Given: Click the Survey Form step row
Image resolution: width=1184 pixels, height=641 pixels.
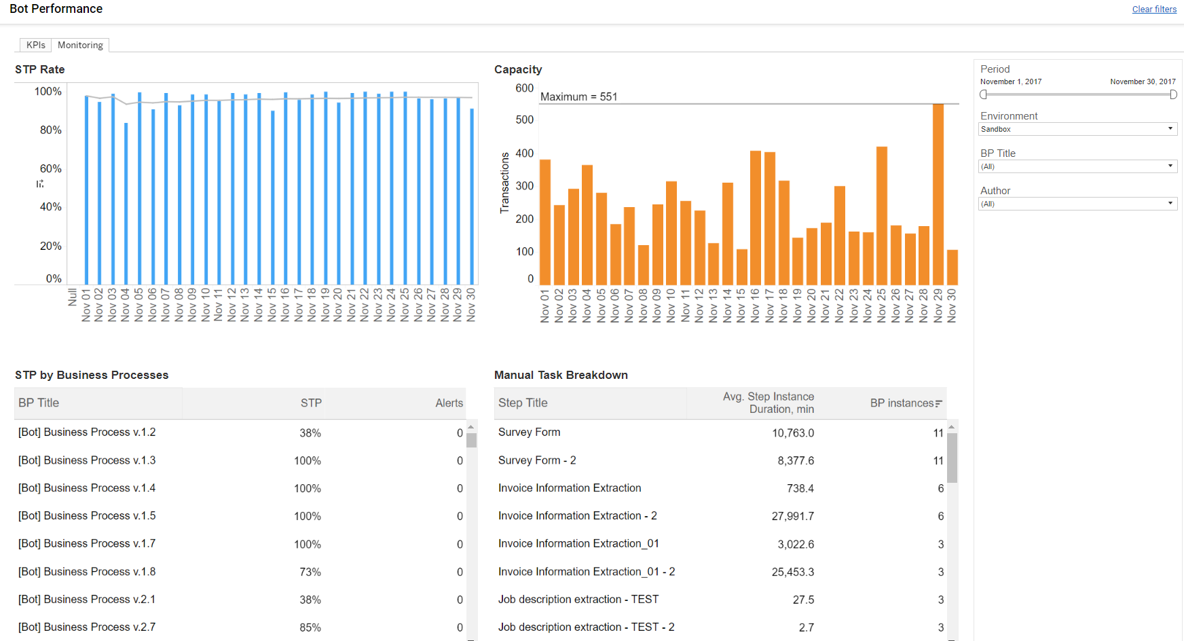Looking at the screenshot, I should pyautogui.click(x=720, y=433).
